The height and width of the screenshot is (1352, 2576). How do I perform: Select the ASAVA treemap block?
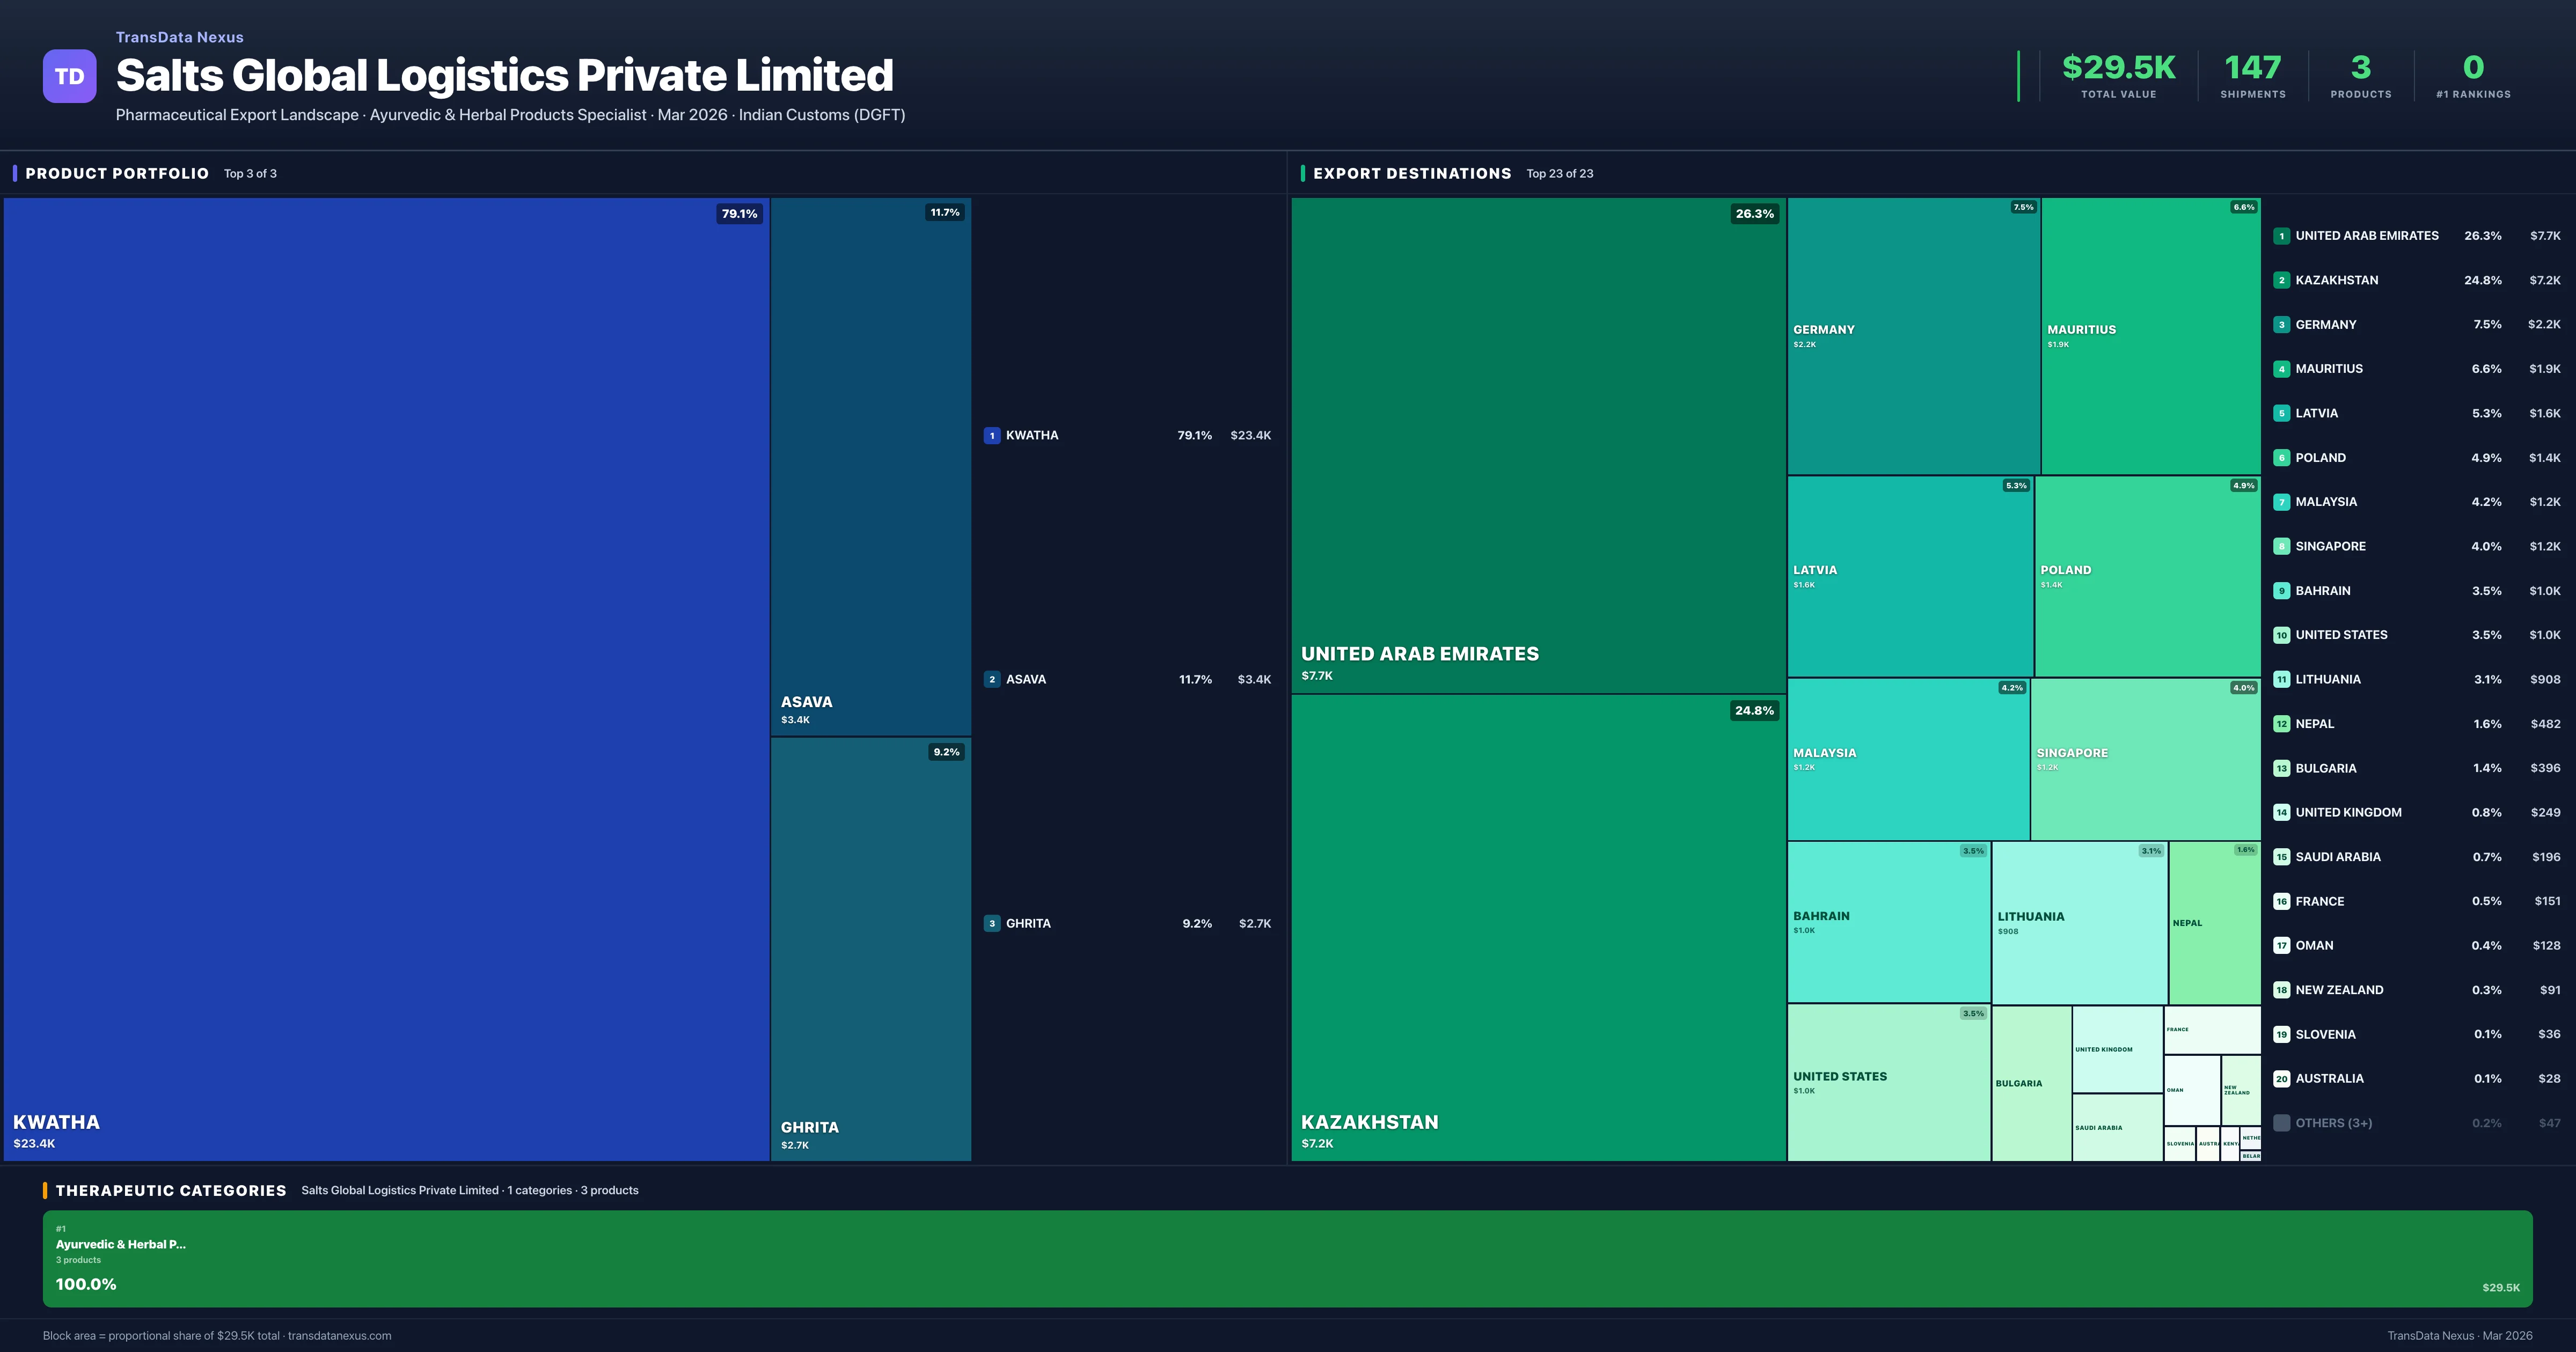(x=870, y=466)
